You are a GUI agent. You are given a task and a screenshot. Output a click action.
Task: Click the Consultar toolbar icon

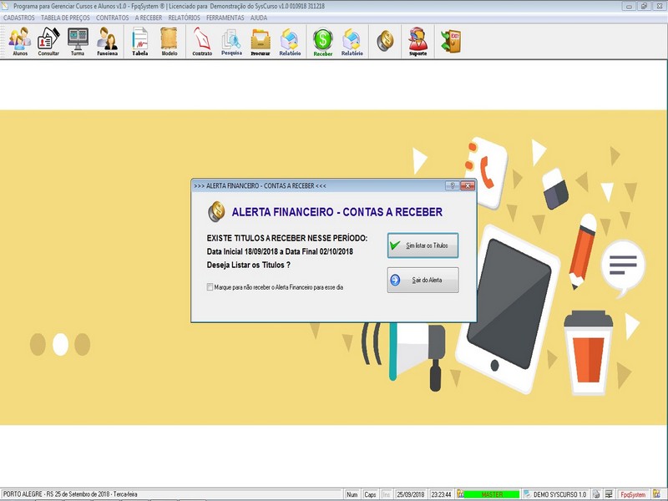(x=48, y=41)
